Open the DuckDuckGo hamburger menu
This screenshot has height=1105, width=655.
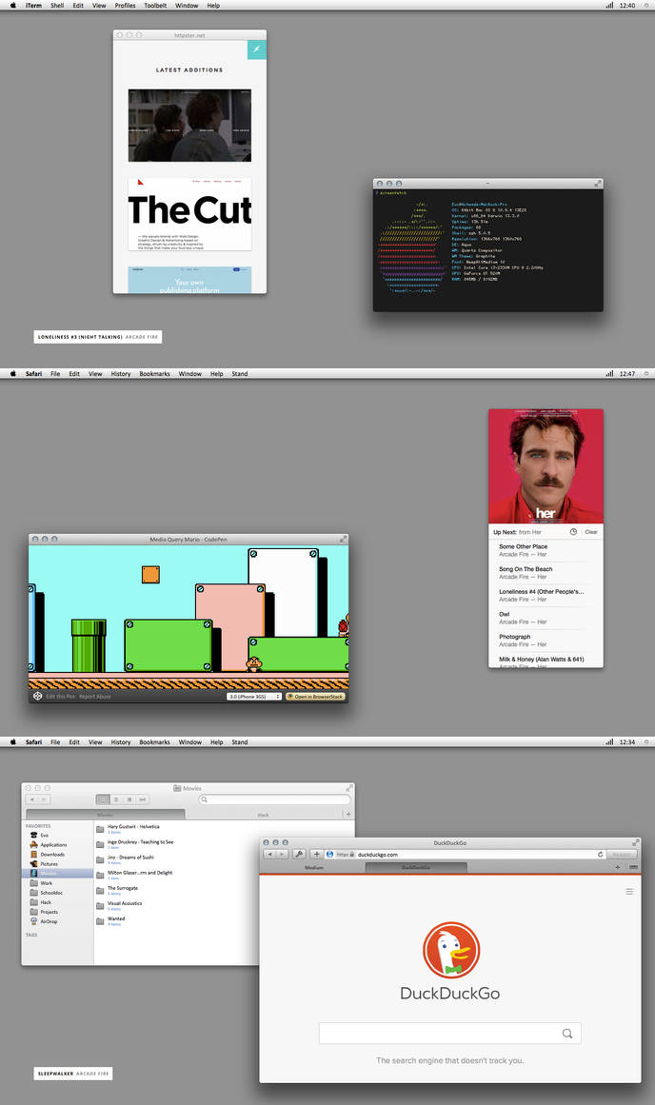pos(629,892)
